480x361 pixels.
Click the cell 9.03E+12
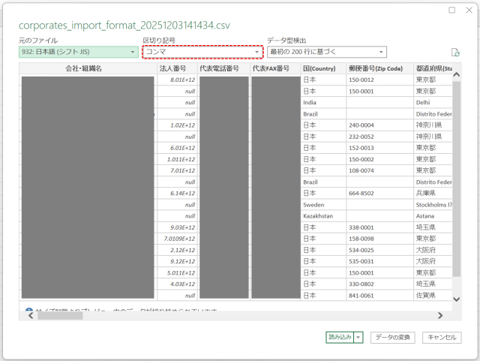tap(177, 227)
